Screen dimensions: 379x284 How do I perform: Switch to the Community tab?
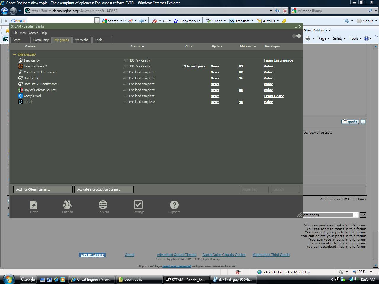click(x=41, y=40)
